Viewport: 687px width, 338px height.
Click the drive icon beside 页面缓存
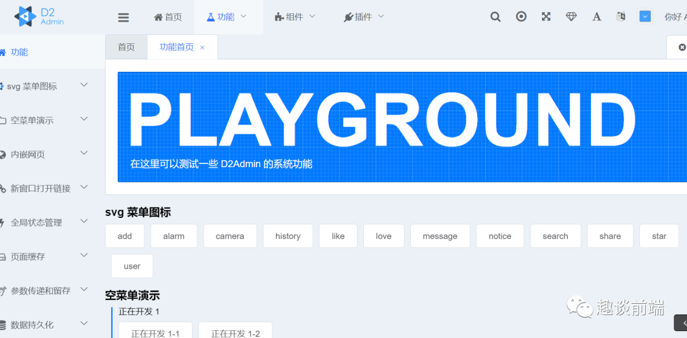pos(3,257)
